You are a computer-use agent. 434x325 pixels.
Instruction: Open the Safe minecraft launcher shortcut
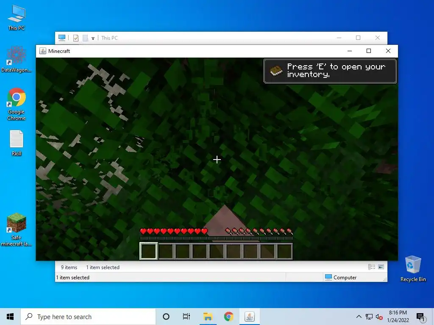(x=17, y=229)
